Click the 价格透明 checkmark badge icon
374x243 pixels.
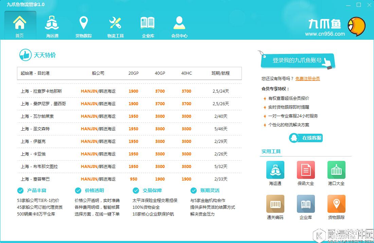click(x=77, y=191)
